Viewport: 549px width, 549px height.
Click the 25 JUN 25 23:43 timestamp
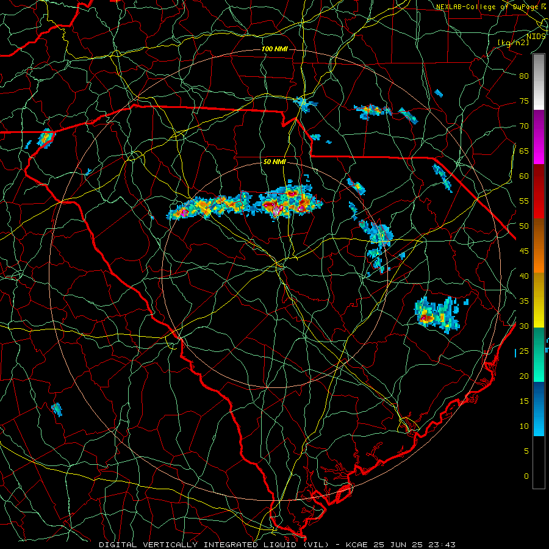pos(414,545)
